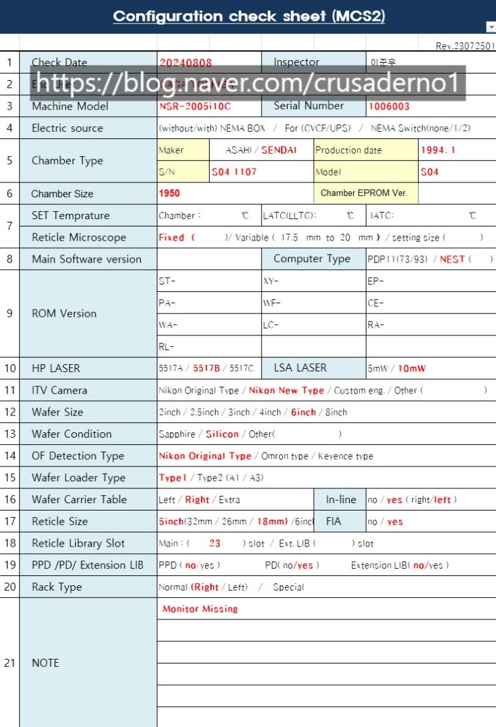Select the 'FIA' label cell
The width and height of the screenshot is (496, 727).
(340, 521)
